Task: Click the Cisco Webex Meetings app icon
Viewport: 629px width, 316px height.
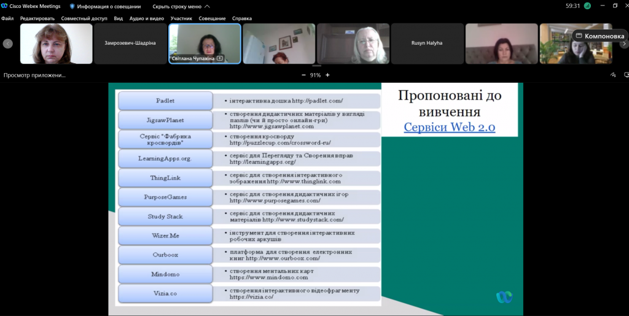Action: click(5, 6)
